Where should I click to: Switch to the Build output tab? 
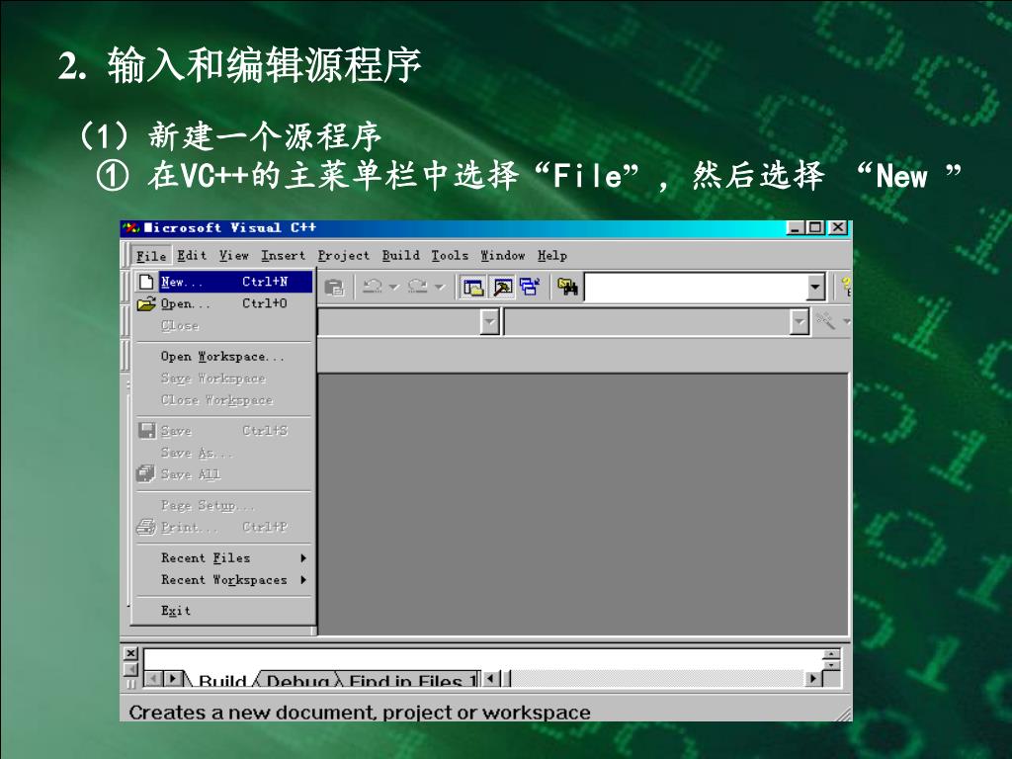click(x=221, y=680)
